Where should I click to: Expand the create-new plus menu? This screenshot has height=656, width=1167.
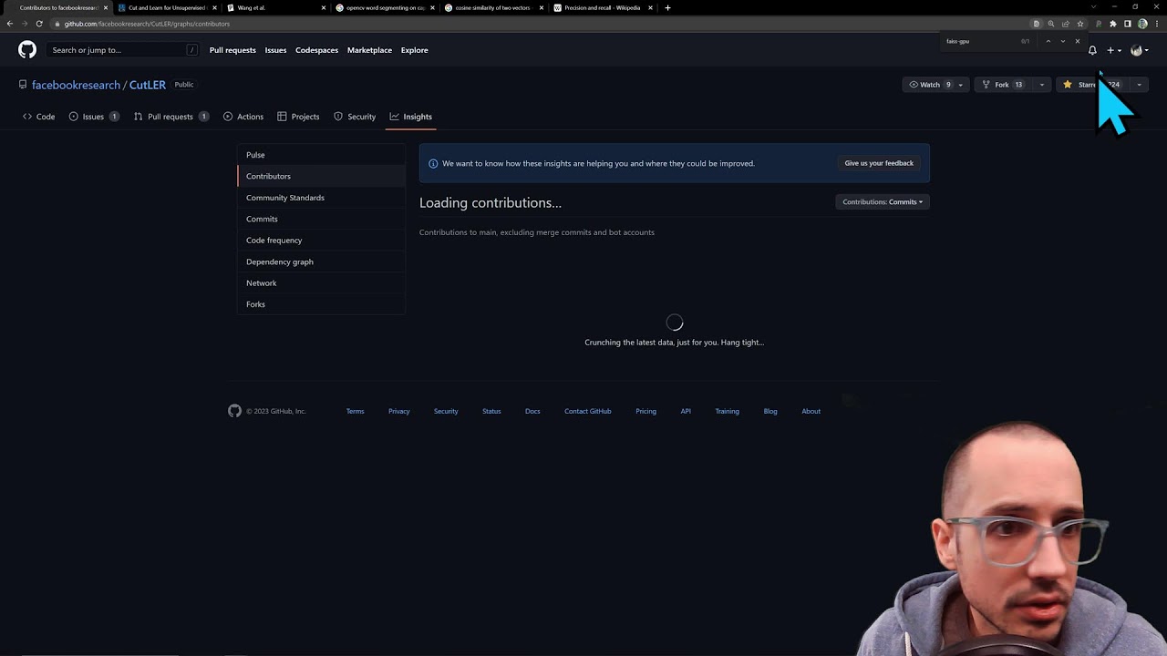tap(1114, 50)
